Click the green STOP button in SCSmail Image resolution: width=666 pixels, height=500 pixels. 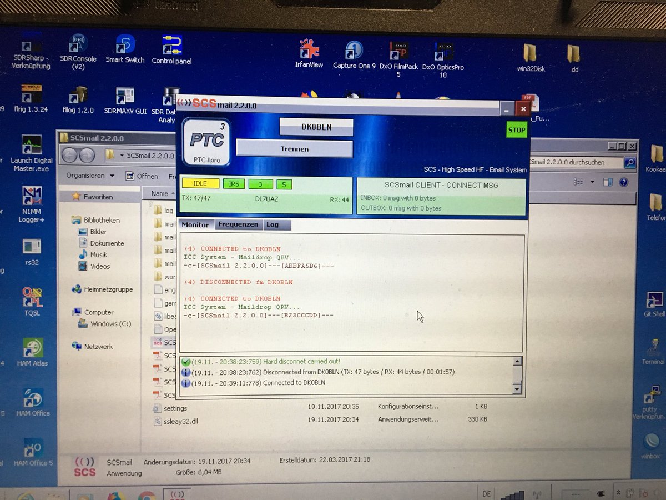[516, 130]
